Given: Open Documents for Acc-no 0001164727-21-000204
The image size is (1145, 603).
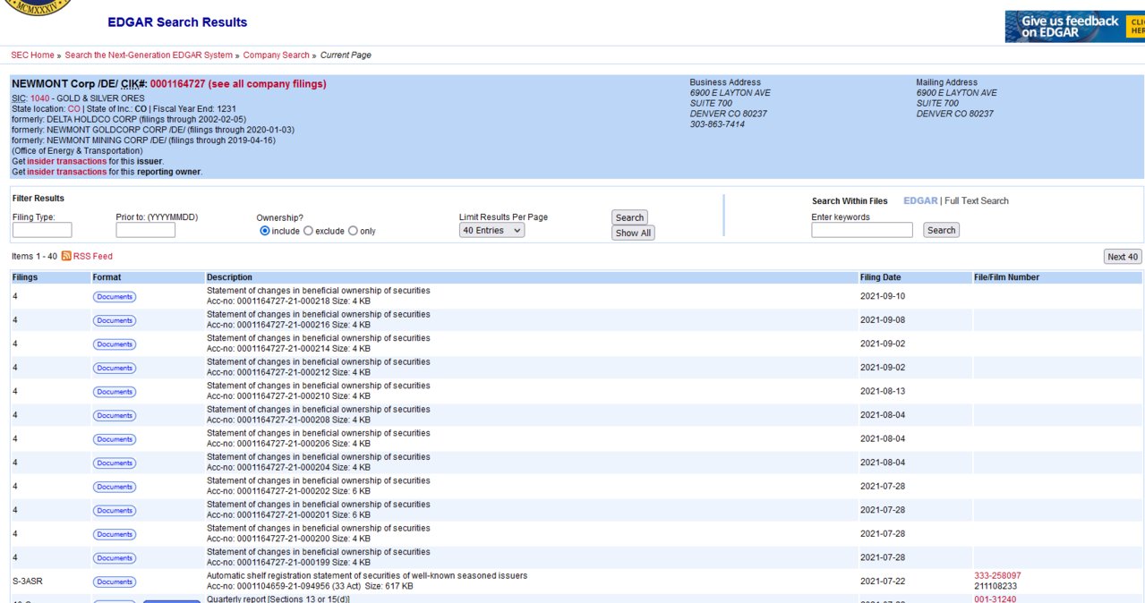Looking at the screenshot, I should [x=115, y=463].
